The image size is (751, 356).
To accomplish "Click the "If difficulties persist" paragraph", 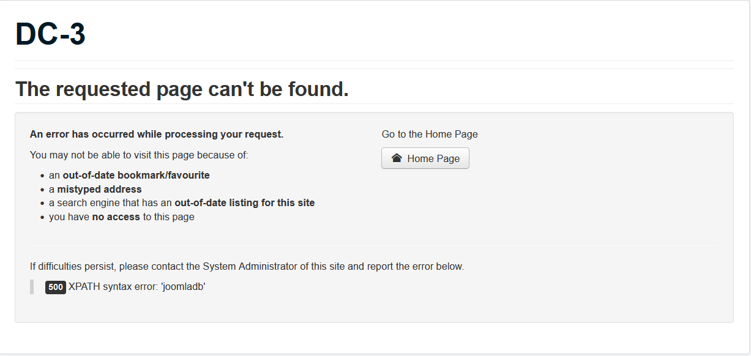I will pos(247,266).
